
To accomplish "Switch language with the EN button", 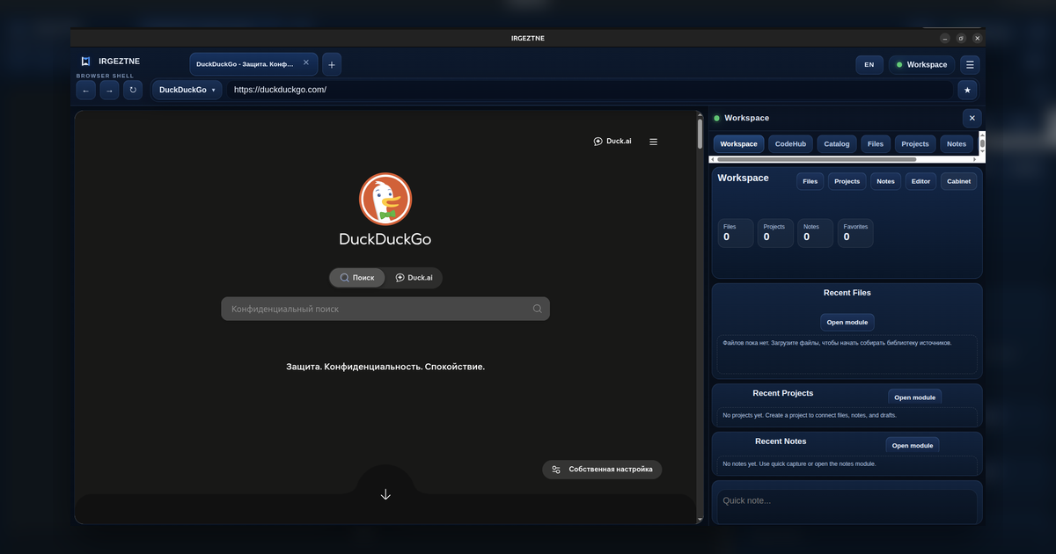I will [869, 64].
